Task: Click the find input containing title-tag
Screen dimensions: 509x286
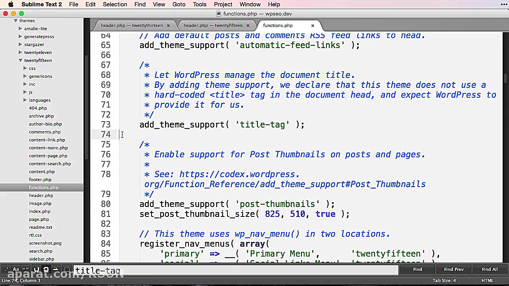Action: click(236, 270)
